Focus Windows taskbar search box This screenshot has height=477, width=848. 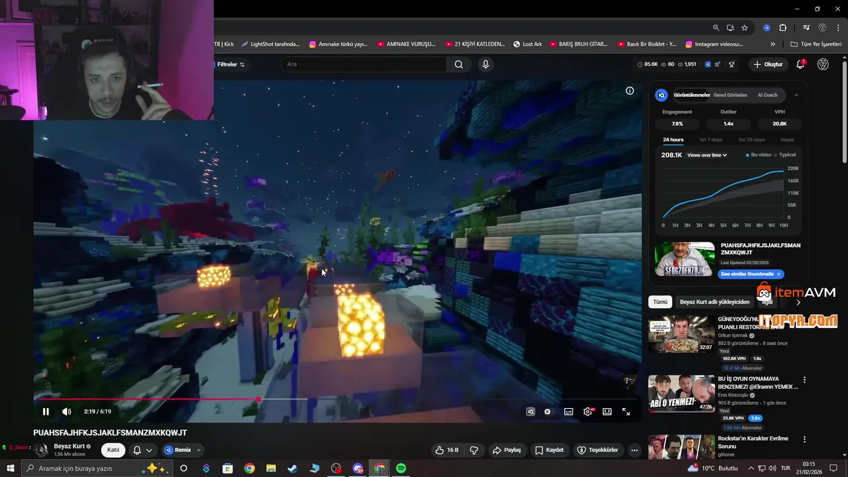98,468
